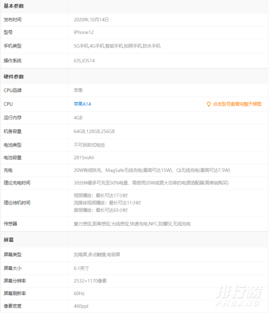The image size is (269, 313).
Task: Select screen size value 6.1英寸
Action: (x=81, y=268)
